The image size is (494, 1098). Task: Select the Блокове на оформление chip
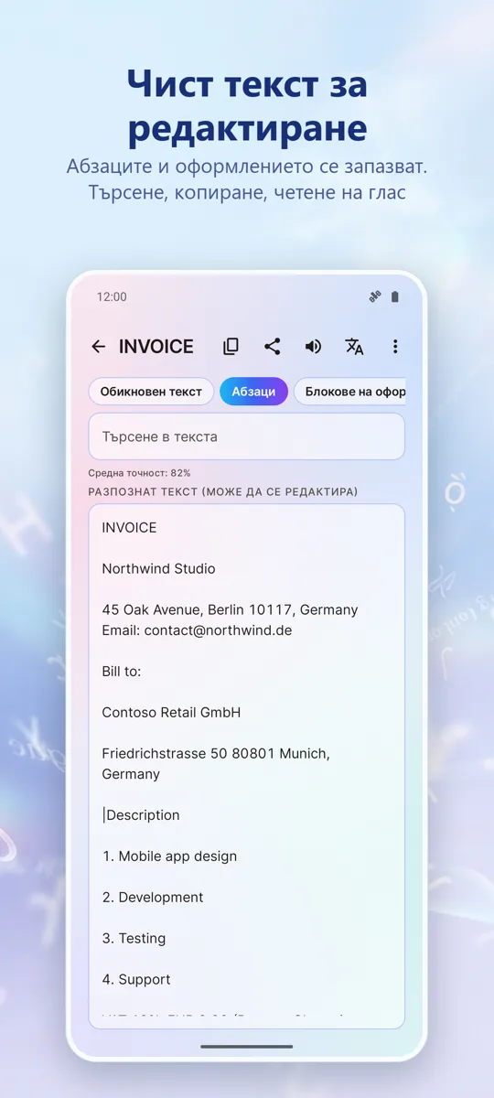(x=349, y=392)
